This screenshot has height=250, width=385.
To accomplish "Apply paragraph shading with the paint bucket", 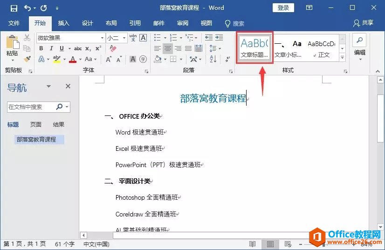I will pos(158,59).
